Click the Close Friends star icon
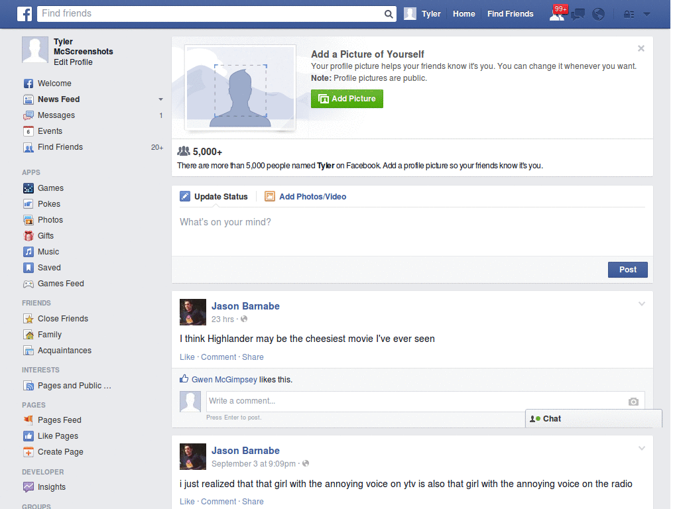The width and height of the screenshot is (679, 509). tap(28, 319)
